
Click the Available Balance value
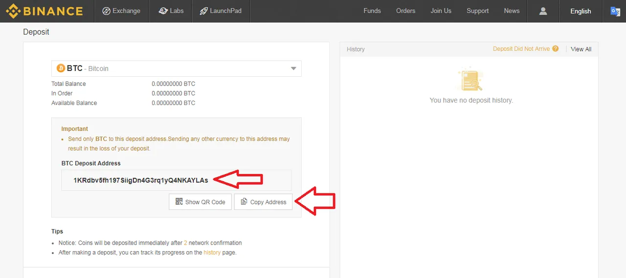tap(173, 103)
